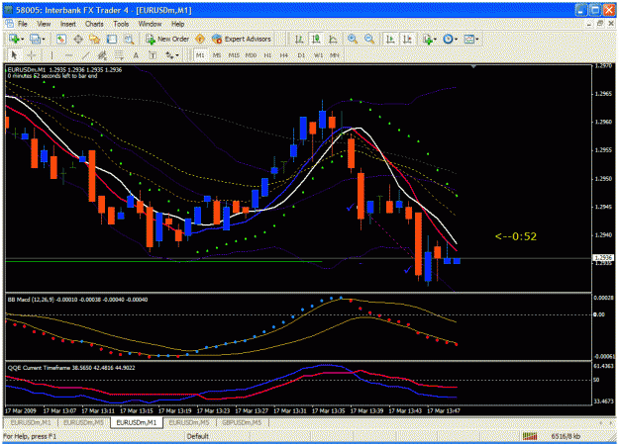The height and width of the screenshot is (444, 619).
Task: Select the yellow '<--0:52' text object
Action: (x=516, y=236)
